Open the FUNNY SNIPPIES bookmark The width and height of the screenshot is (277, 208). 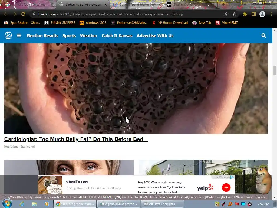[x=60, y=23]
